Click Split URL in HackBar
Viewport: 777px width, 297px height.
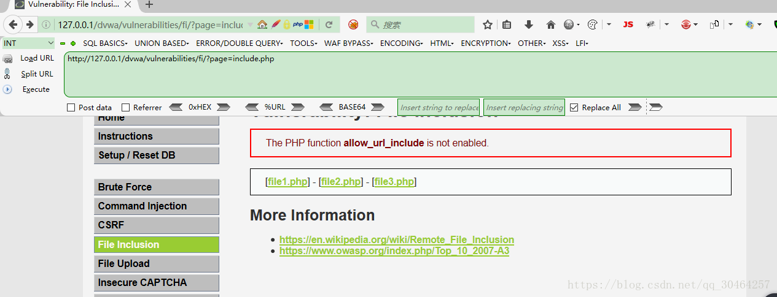pyautogui.click(x=37, y=74)
